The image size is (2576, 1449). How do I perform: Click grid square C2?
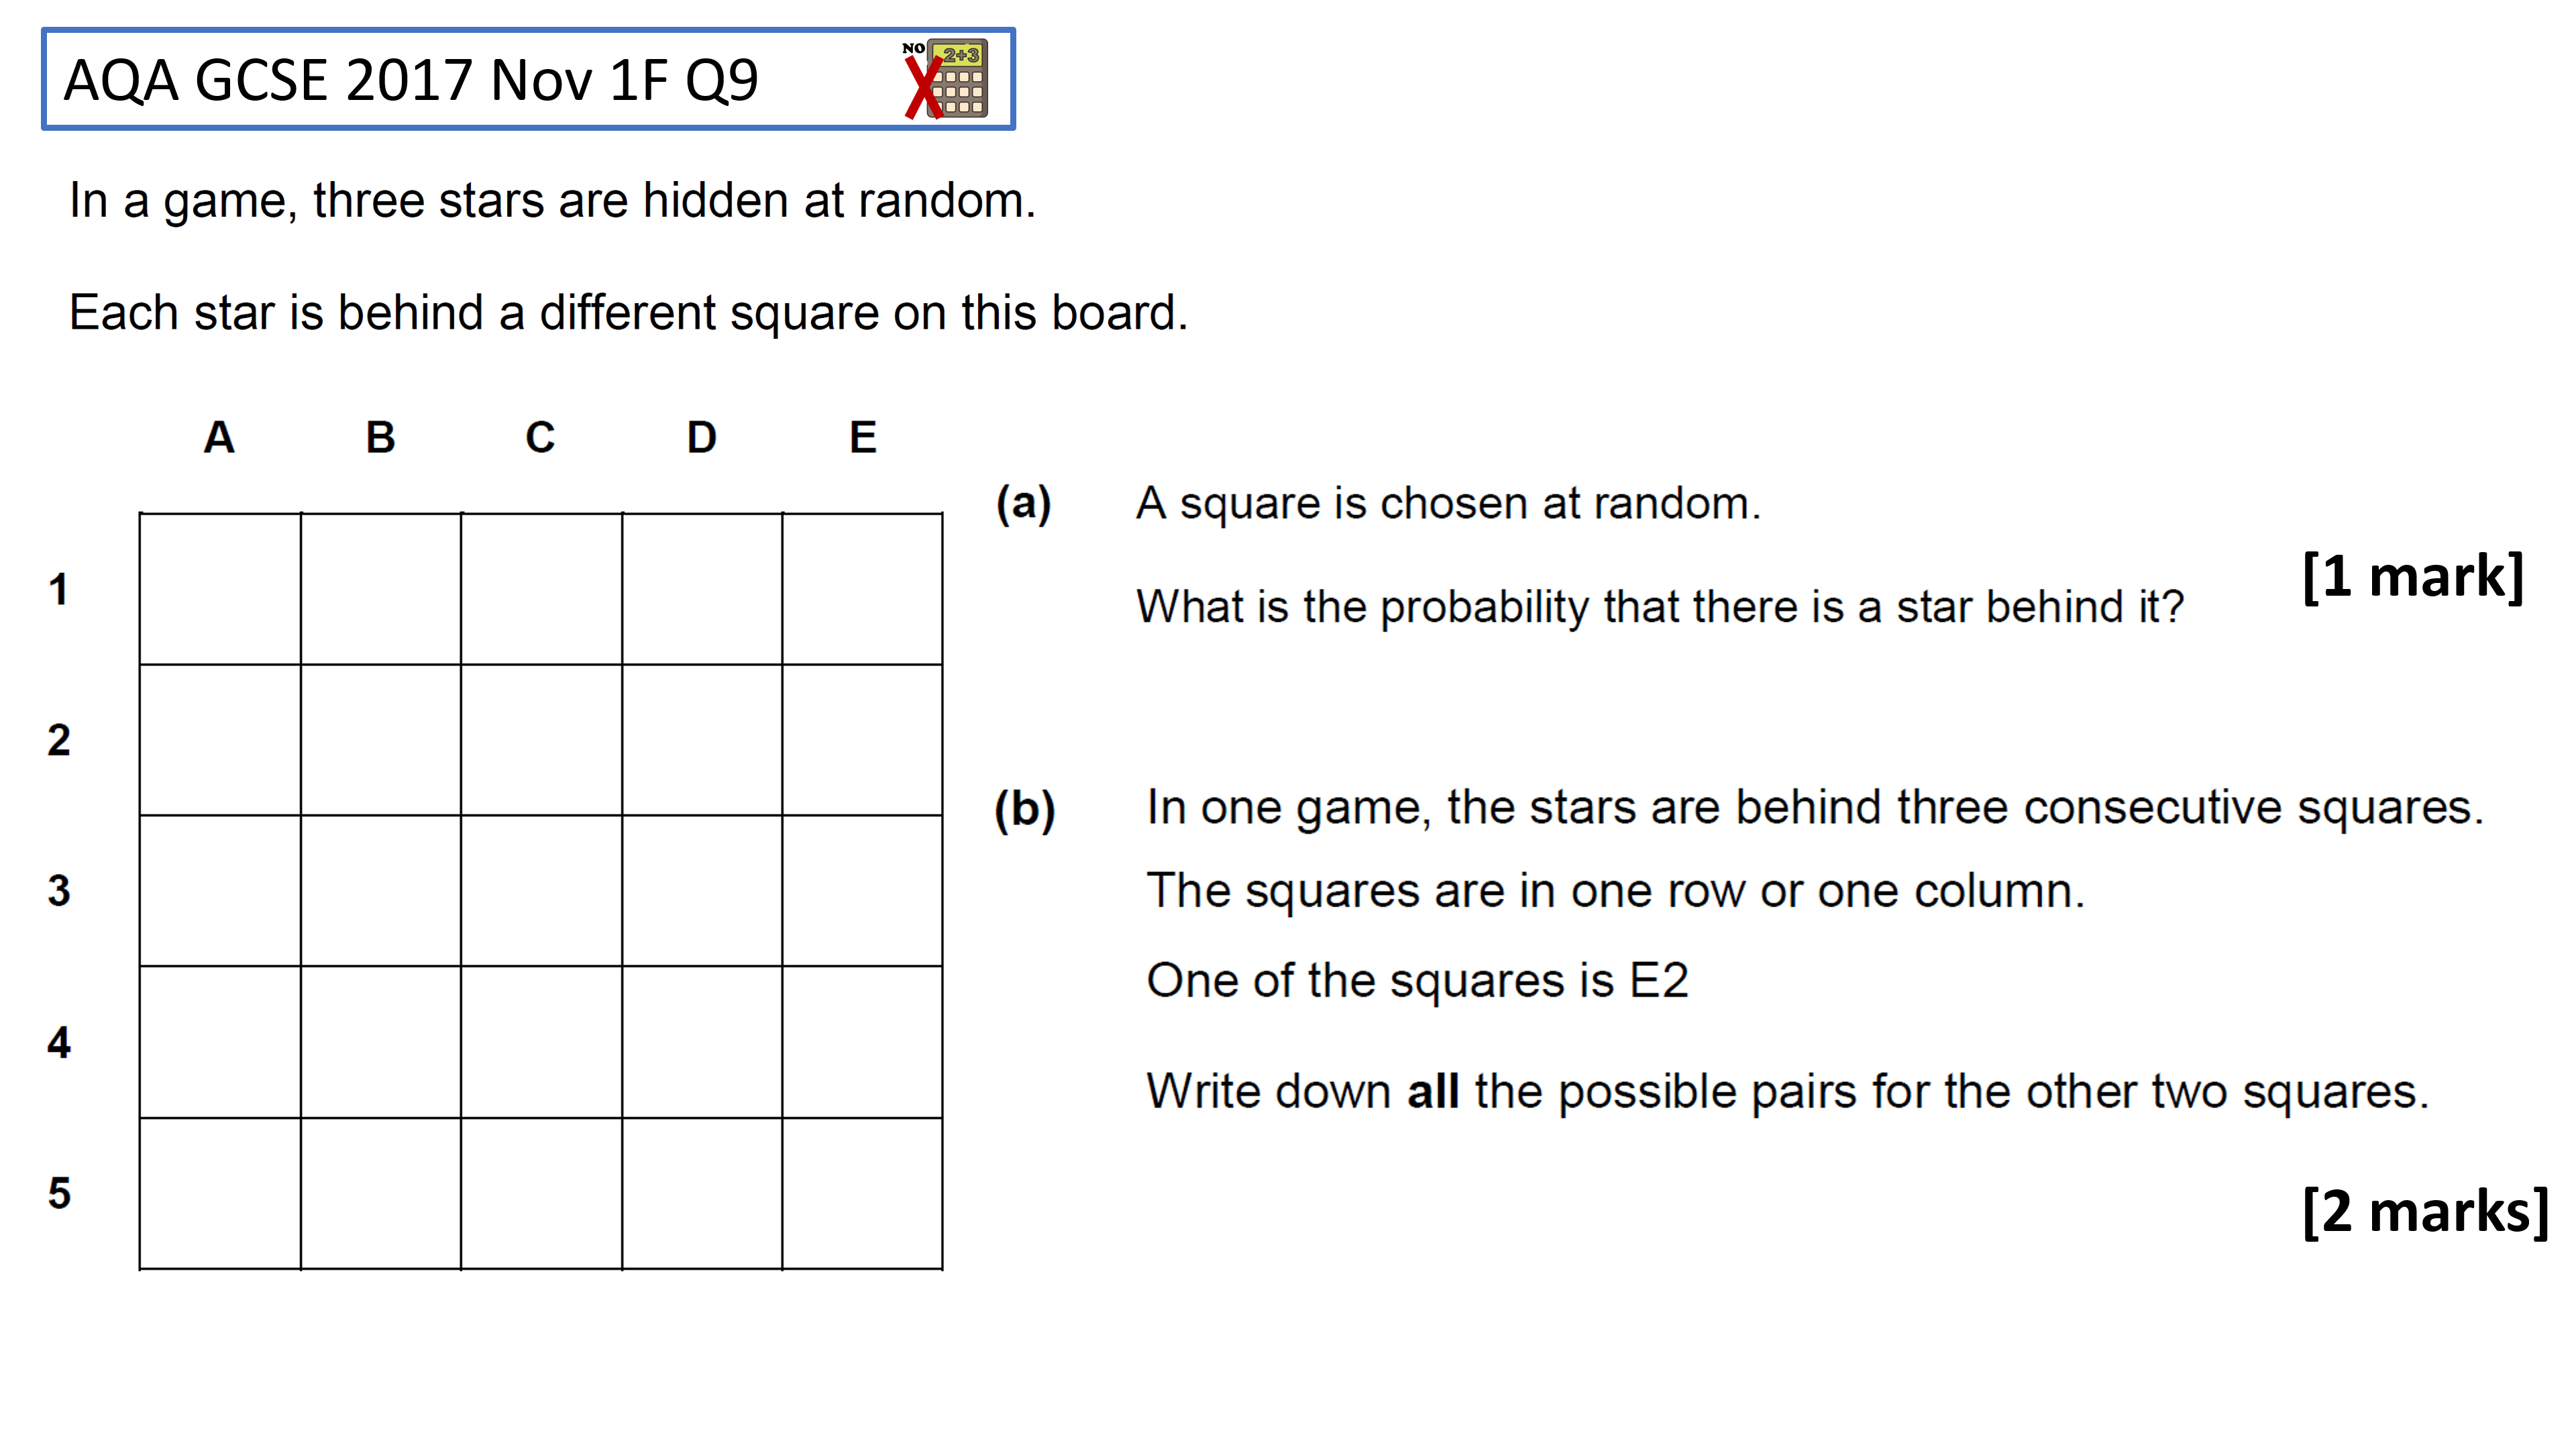(541, 740)
